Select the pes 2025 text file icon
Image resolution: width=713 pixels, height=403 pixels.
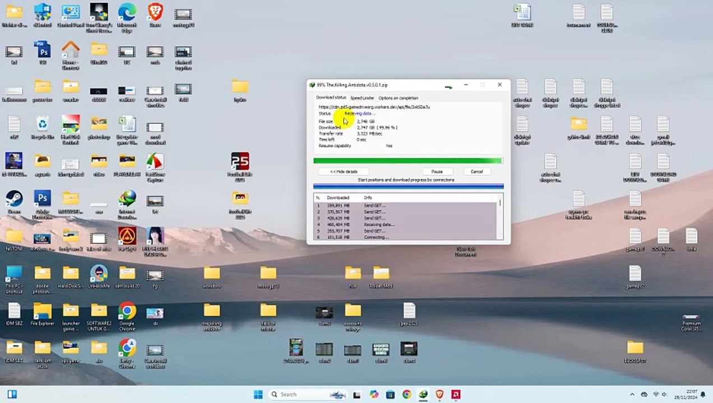[409, 313]
